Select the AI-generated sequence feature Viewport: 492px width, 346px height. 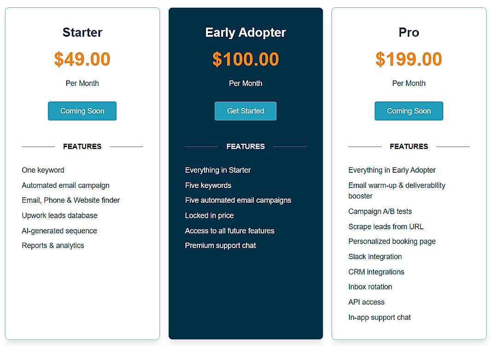59,230
